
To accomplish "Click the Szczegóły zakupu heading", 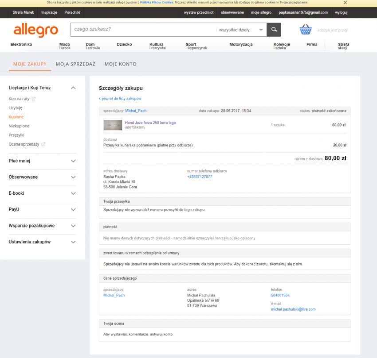I will [x=121, y=89].
